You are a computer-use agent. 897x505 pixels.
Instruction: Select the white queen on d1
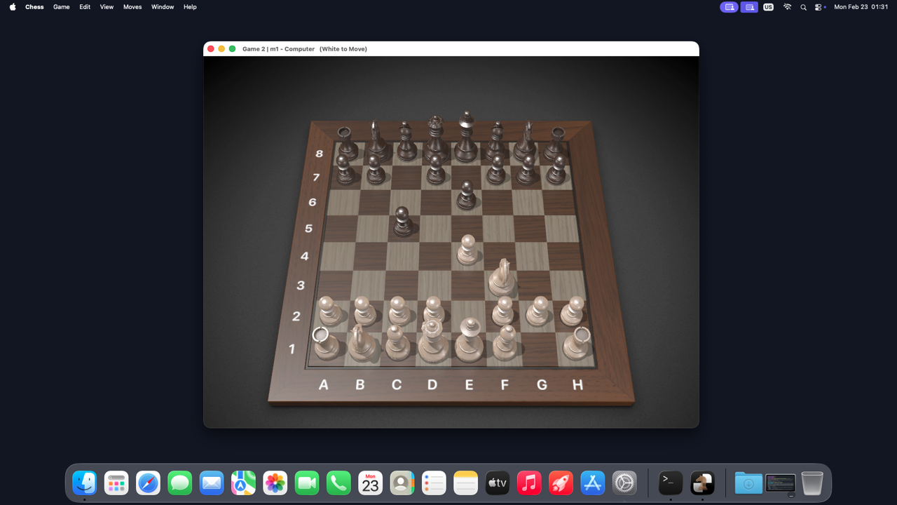[432, 343]
